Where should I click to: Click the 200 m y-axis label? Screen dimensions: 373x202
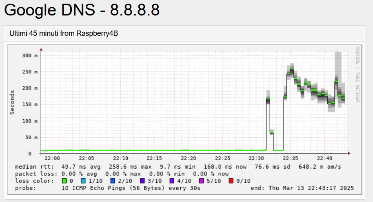point(30,88)
